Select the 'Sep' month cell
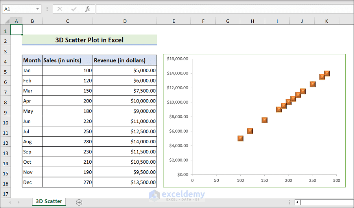Image resolution: width=354 pixels, height=208 pixels. [32, 151]
